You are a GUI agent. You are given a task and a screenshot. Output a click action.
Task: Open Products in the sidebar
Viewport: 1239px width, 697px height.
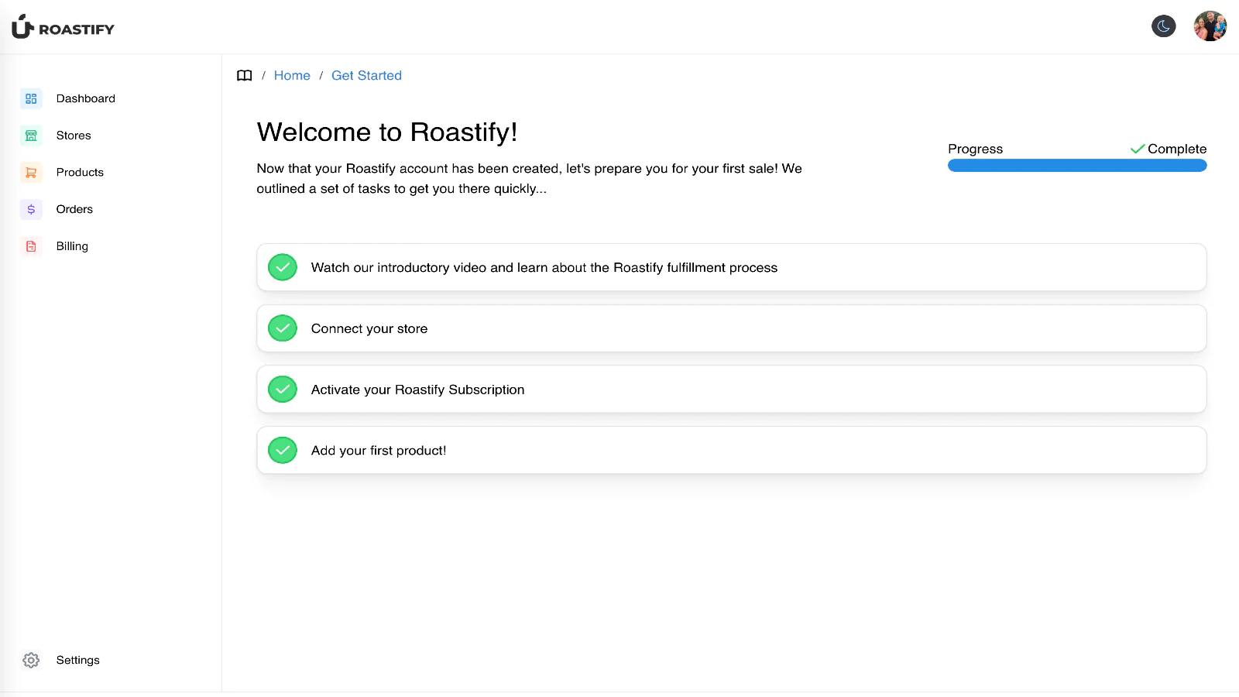pyautogui.click(x=80, y=172)
